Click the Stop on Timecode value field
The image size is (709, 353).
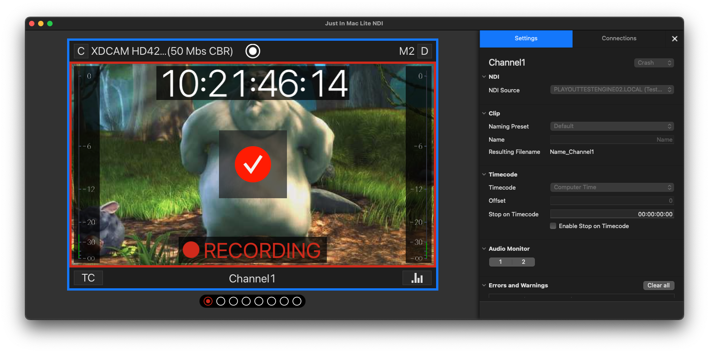tap(612, 214)
